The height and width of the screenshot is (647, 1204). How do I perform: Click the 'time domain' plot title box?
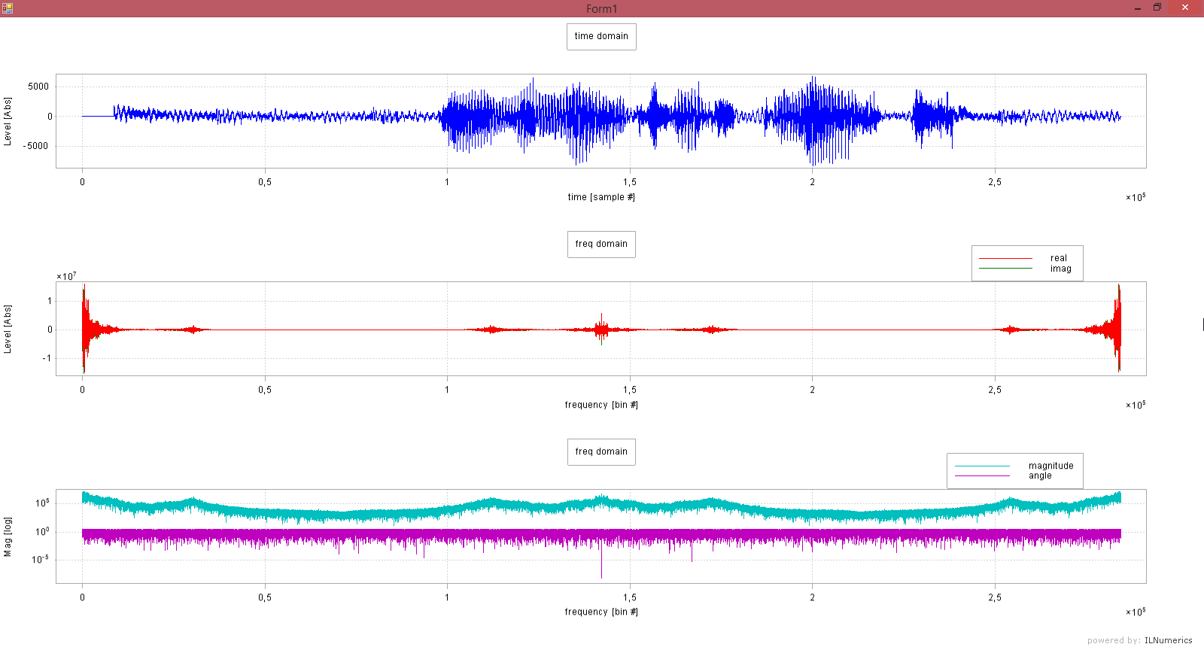coord(601,36)
